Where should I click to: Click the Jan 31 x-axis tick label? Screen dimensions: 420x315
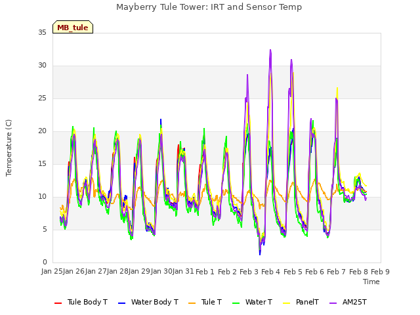pyautogui.click(x=184, y=272)
